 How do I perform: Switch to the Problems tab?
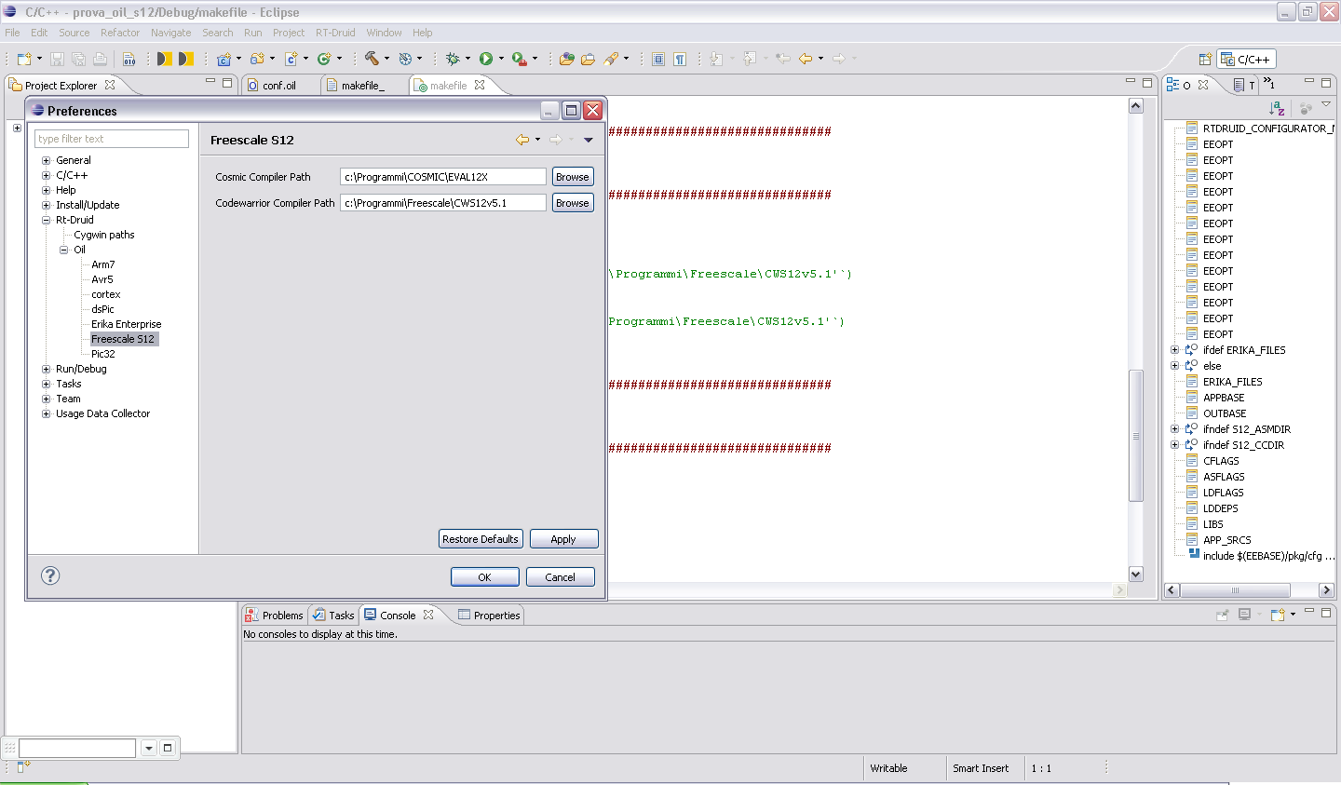(x=275, y=616)
